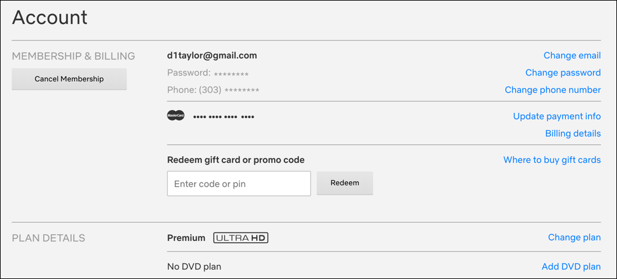The width and height of the screenshot is (617, 279).
Task: Choose the Change plan link
Action: [x=574, y=238]
